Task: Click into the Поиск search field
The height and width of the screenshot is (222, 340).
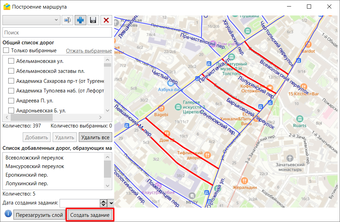Action: click(57, 33)
